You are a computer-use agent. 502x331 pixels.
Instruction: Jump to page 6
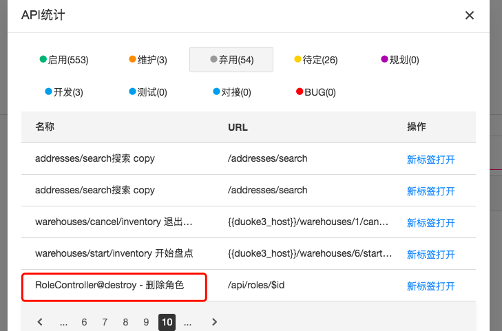(84, 322)
